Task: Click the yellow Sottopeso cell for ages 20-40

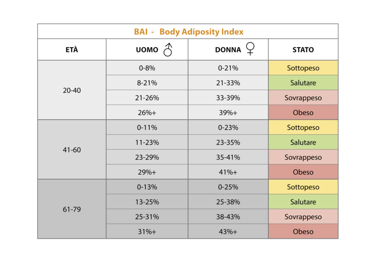Action: [x=303, y=68]
